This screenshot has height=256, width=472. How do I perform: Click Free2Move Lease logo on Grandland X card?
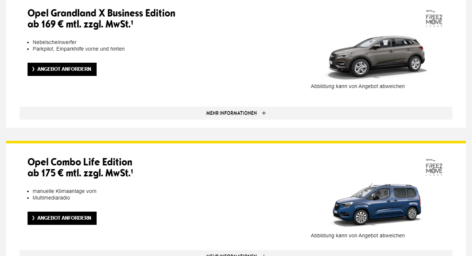434,19
